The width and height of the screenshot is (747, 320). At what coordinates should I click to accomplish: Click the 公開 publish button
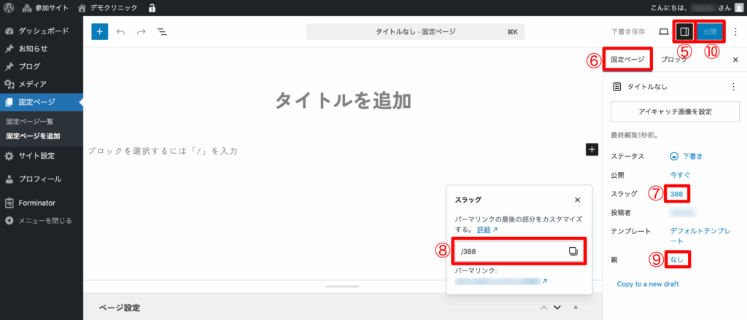click(x=711, y=32)
